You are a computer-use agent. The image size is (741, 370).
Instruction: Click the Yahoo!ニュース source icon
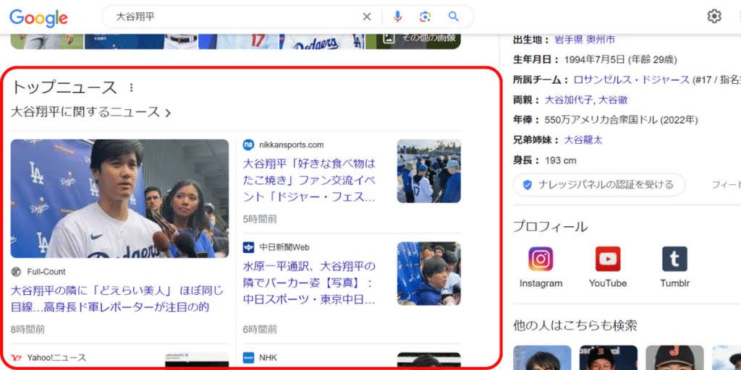pyautogui.click(x=16, y=357)
